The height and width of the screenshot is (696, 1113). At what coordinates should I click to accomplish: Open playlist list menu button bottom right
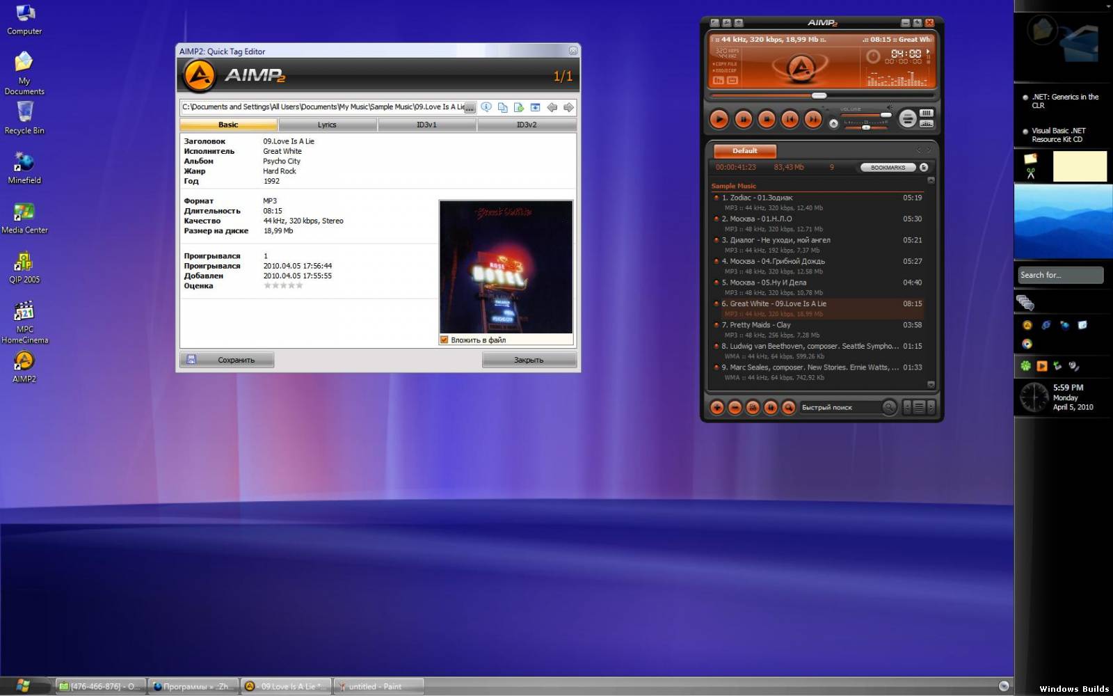coord(919,408)
